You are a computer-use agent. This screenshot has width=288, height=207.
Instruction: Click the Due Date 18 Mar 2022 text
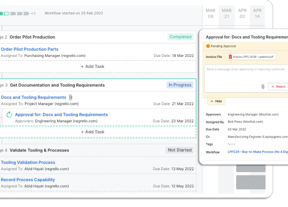[x=174, y=56]
